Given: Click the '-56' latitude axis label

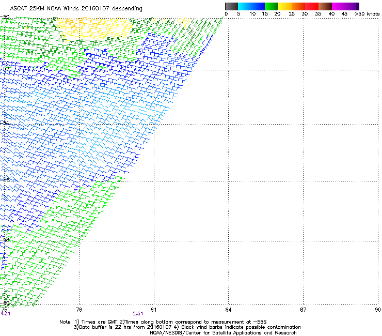Looking at the screenshot, I should pyautogui.click(x=5, y=179).
